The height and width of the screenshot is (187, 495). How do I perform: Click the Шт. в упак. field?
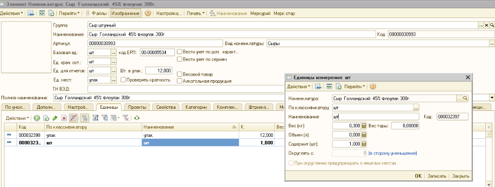tap(159, 71)
